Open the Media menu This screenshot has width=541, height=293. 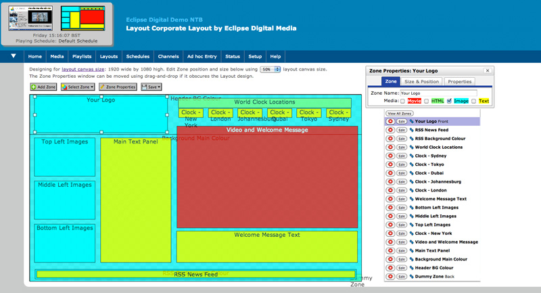click(57, 57)
